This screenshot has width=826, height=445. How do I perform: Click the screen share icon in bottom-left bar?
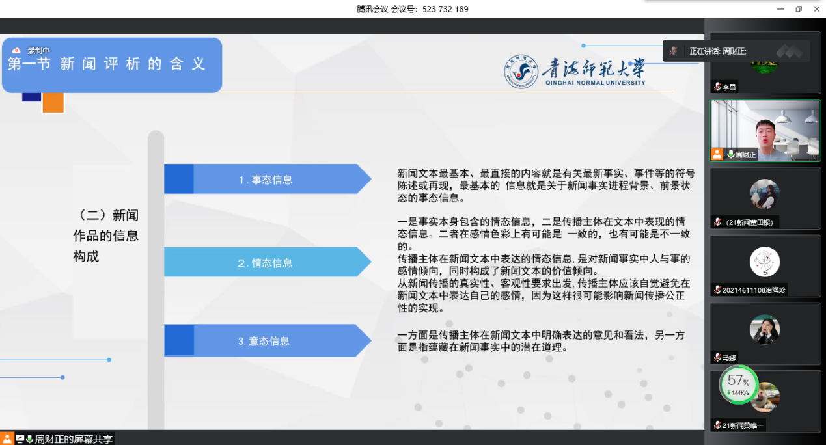pyautogui.click(x=20, y=439)
